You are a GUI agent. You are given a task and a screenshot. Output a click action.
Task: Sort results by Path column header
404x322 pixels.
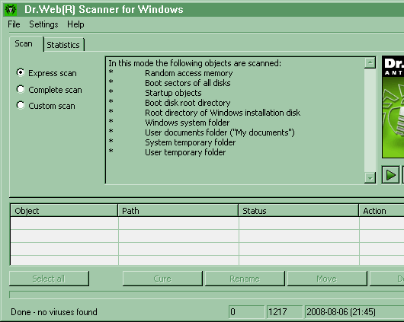click(x=178, y=211)
